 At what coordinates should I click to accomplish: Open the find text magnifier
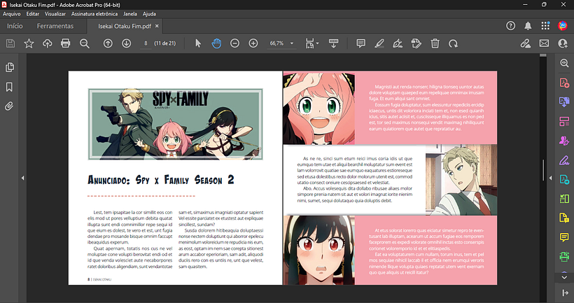tap(85, 43)
